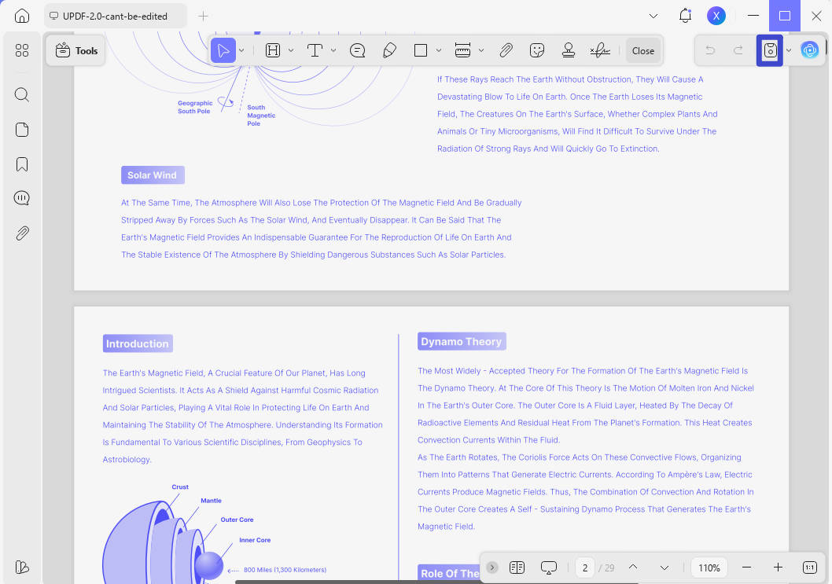This screenshot has height=584, width=832.
Task: Click the Geographic South Pole label
Action: tap(195, 107)
